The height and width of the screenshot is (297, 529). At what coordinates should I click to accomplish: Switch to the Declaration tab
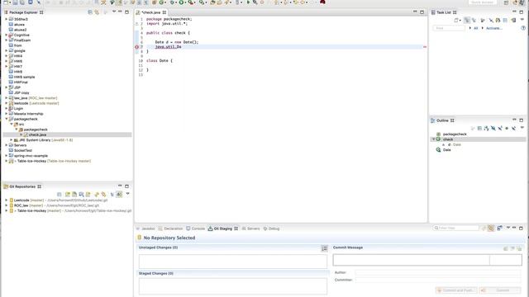point(170,229)
